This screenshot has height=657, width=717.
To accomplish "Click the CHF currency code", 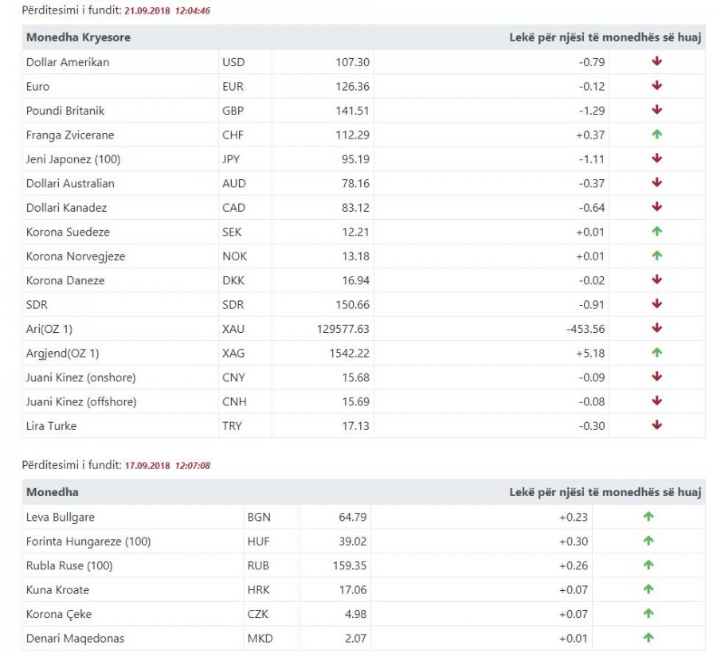I will (233, 135).
